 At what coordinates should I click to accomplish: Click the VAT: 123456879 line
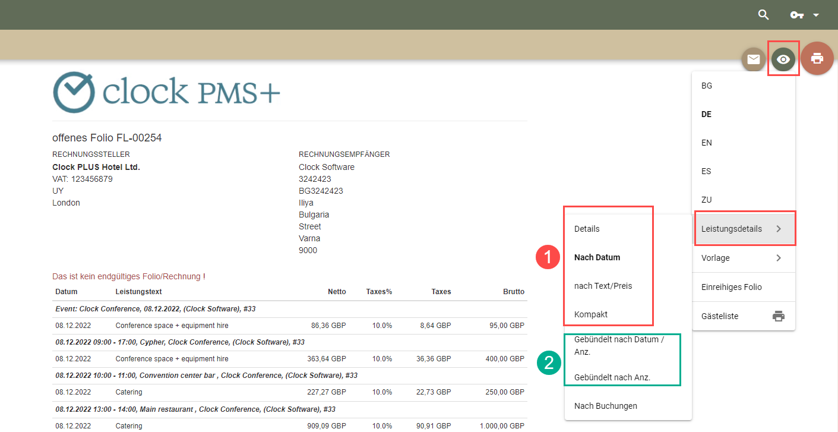tap(83, 179)
